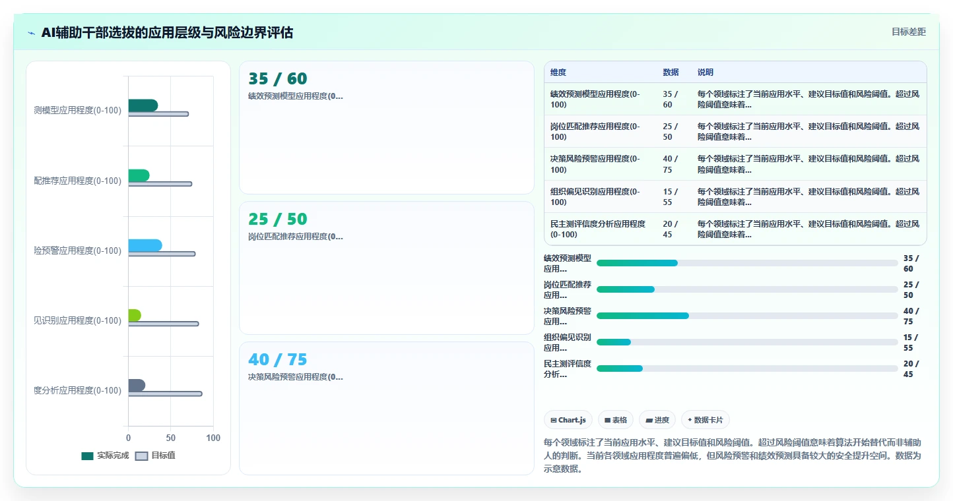The image size is (953, 501).
Task: Toggle the 目标值 legend entry
Action: 155,456
